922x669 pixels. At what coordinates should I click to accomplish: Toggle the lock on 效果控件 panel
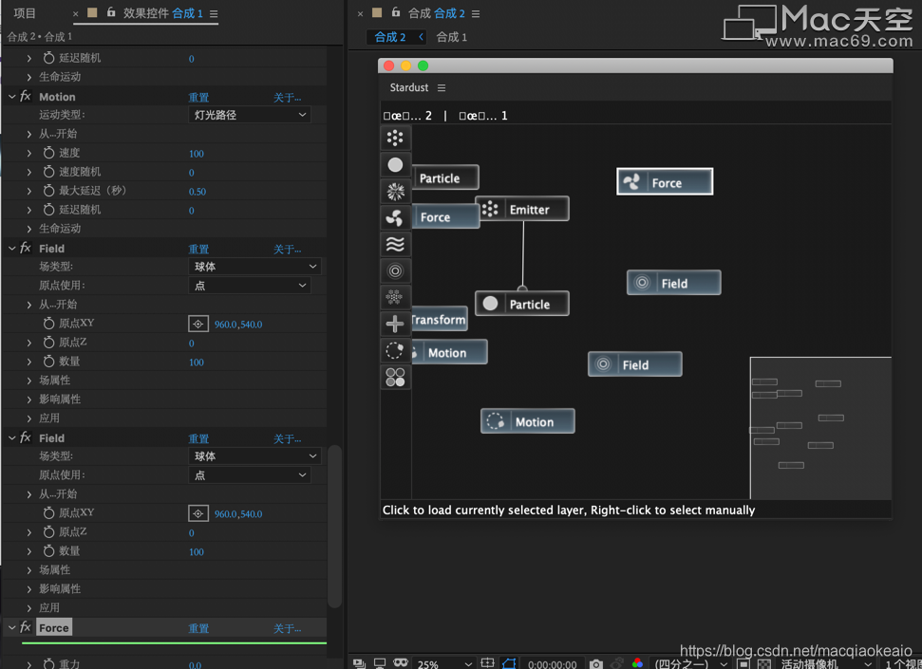point(111,11)
